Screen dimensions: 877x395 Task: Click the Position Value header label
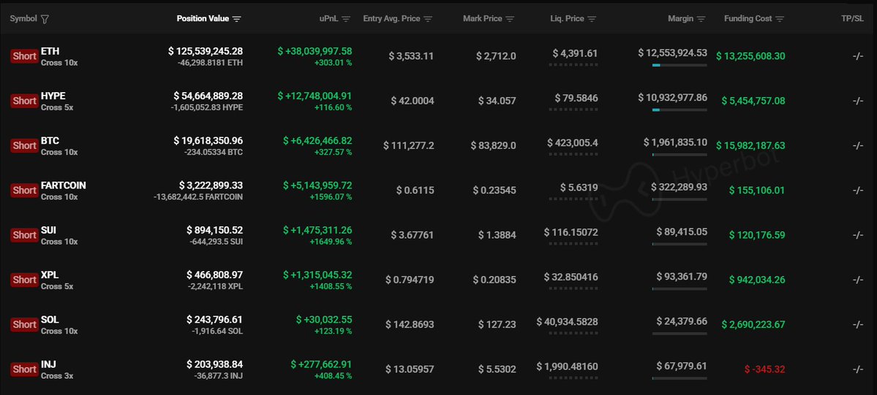203,18
